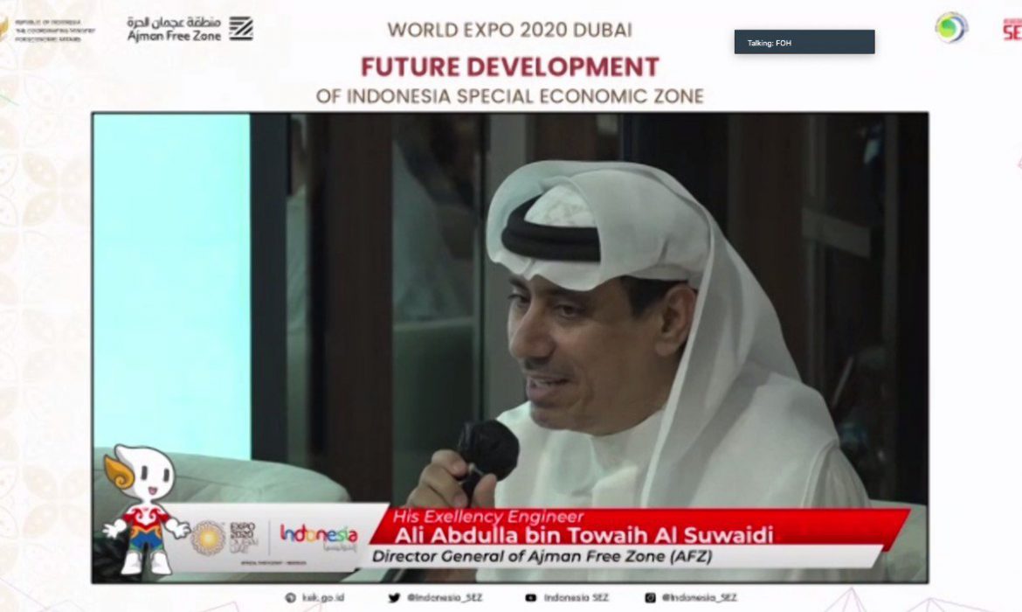Click the Instagram icon in footer

650,598
